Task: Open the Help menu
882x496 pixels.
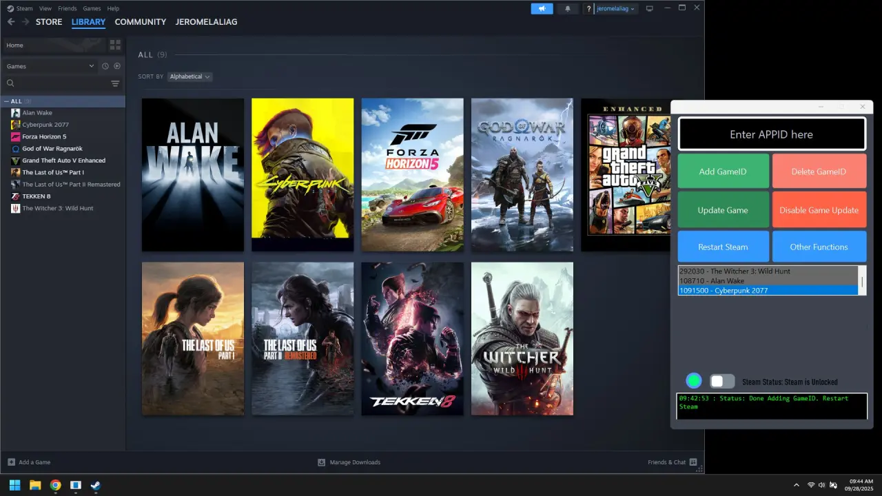Action: [113, 8]
